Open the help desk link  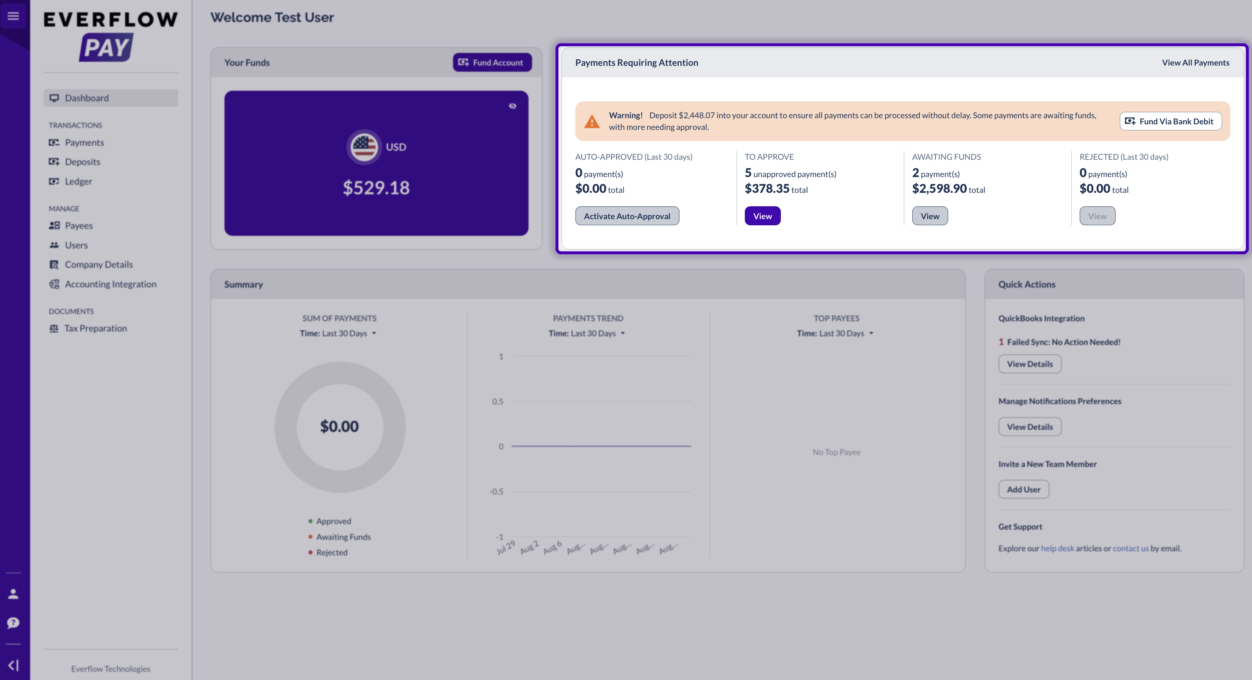pos(1057,548)
